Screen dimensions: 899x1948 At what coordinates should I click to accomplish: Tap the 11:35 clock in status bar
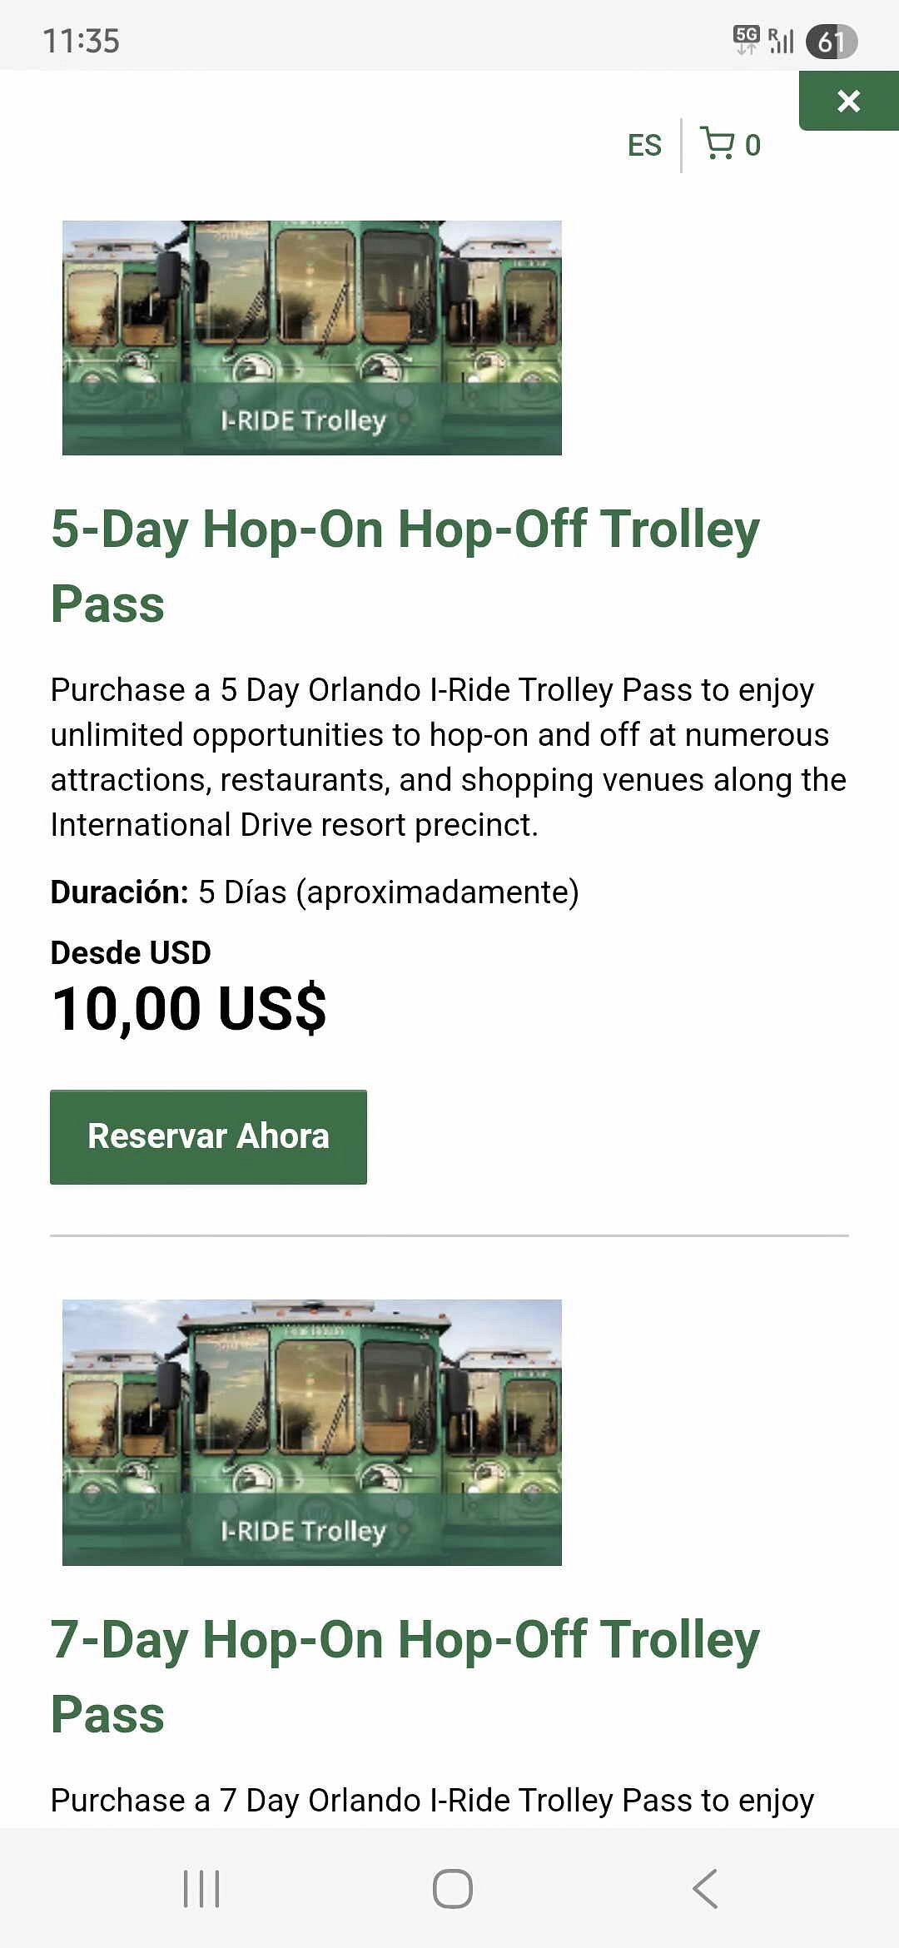pyautogui.click(x=82, y=41)
